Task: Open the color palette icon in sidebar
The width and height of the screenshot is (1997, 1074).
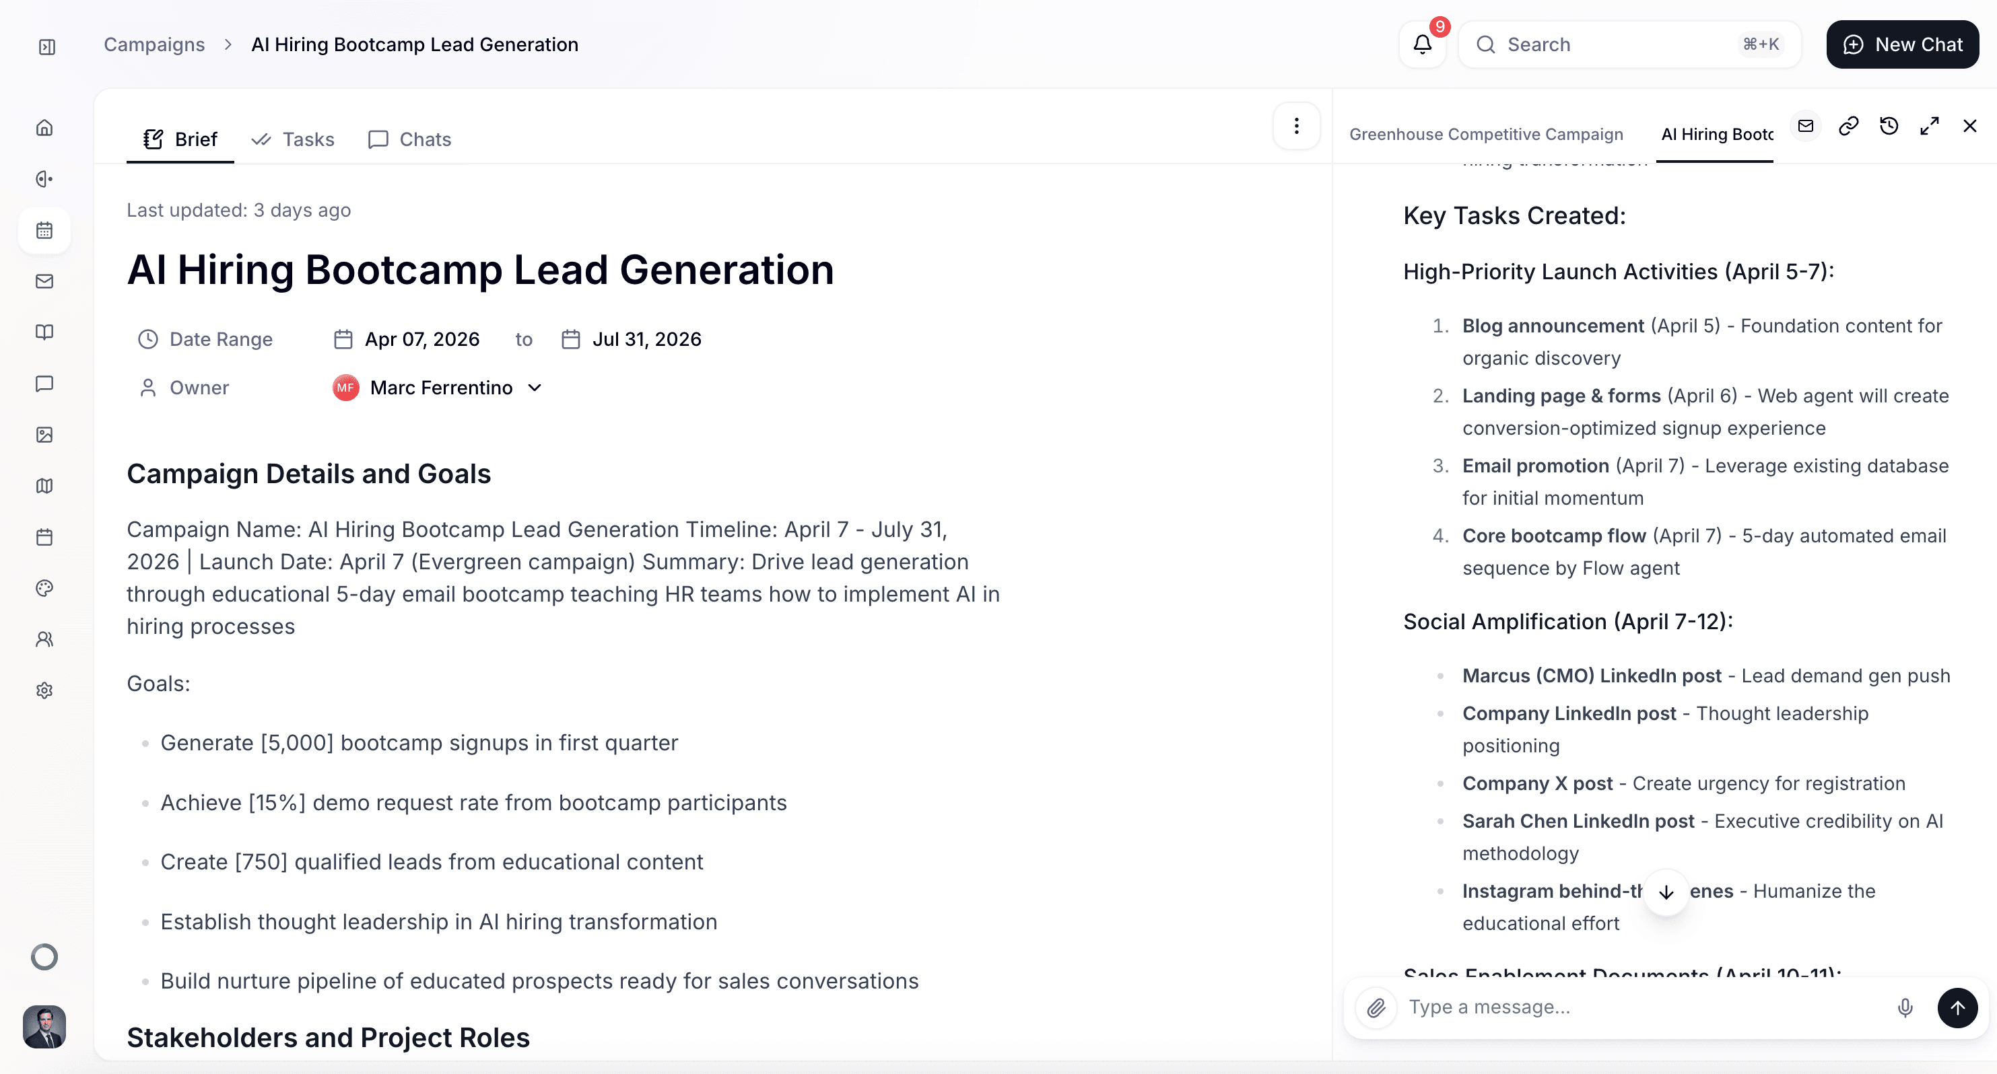Action: point(45,588)
